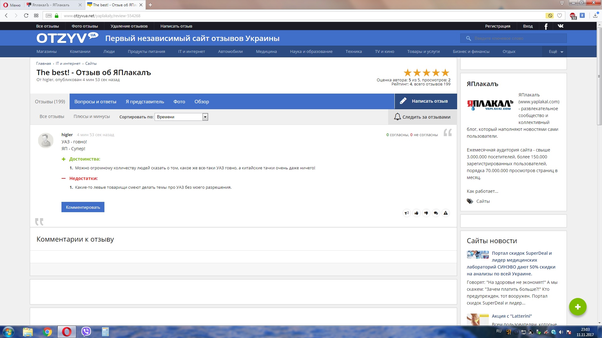The width and height of the screenshot is (602, 338).
Task: Close the ЯПлакалъ browser tab
Action: click(80, 5)
